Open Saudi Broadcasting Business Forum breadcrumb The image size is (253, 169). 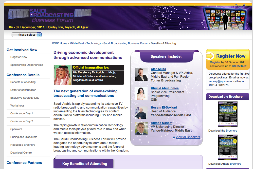pos(126,43)
